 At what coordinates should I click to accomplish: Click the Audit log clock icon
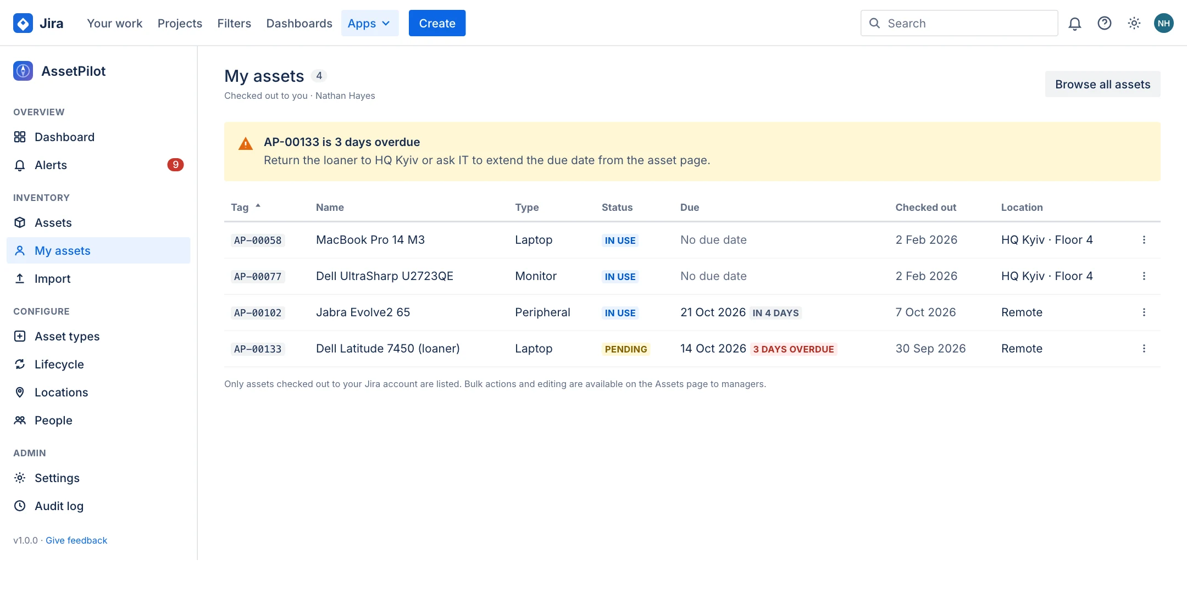pos(20,506)
